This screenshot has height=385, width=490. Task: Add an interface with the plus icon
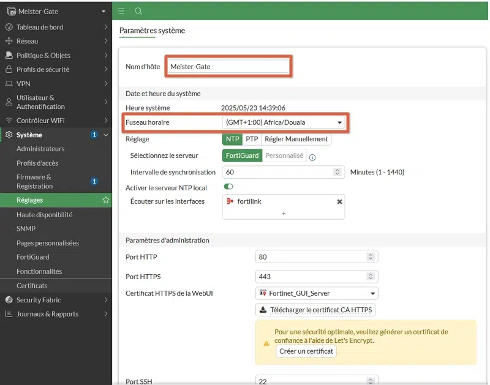pos(283,213)
